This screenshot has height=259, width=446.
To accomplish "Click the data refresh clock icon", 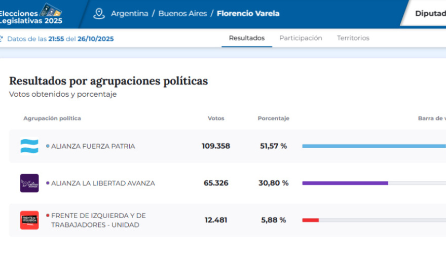I will coord(2,38).
